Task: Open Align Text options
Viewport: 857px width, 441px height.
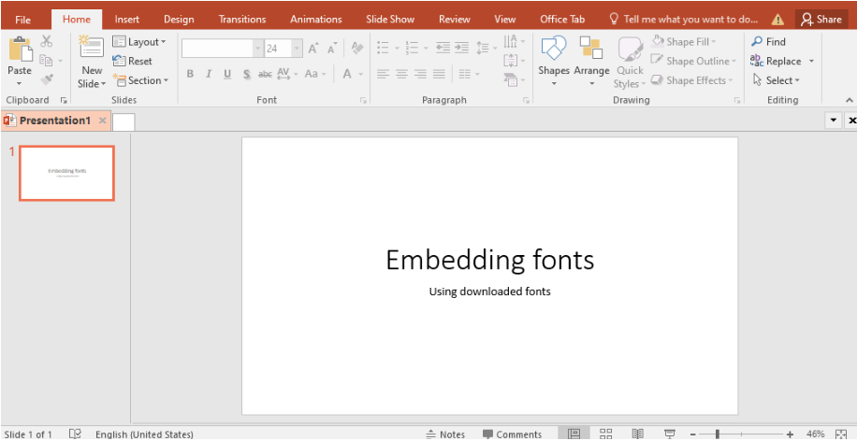Action: (x=514, y=61)
